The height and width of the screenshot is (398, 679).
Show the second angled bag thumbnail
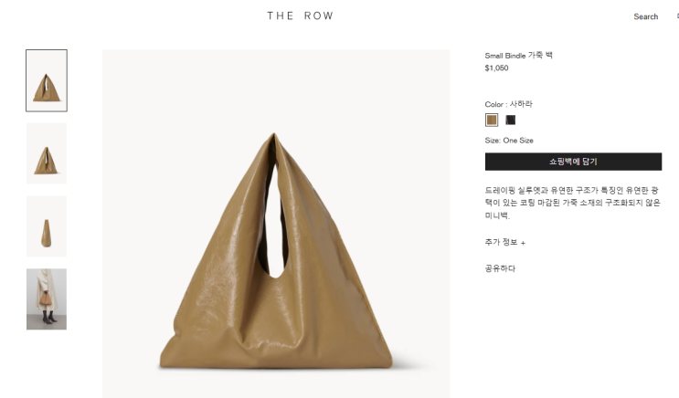tap(47, 153)
